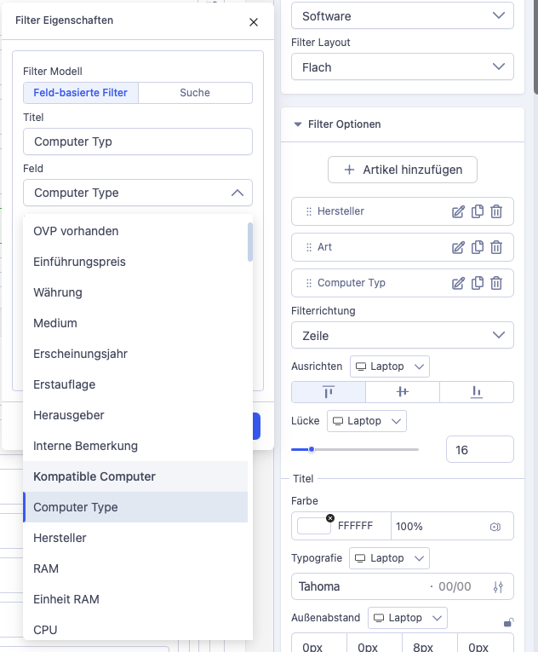Duplicate the Art filter item
The height and width of the screenshot is (652, 538).
(478, 247)
